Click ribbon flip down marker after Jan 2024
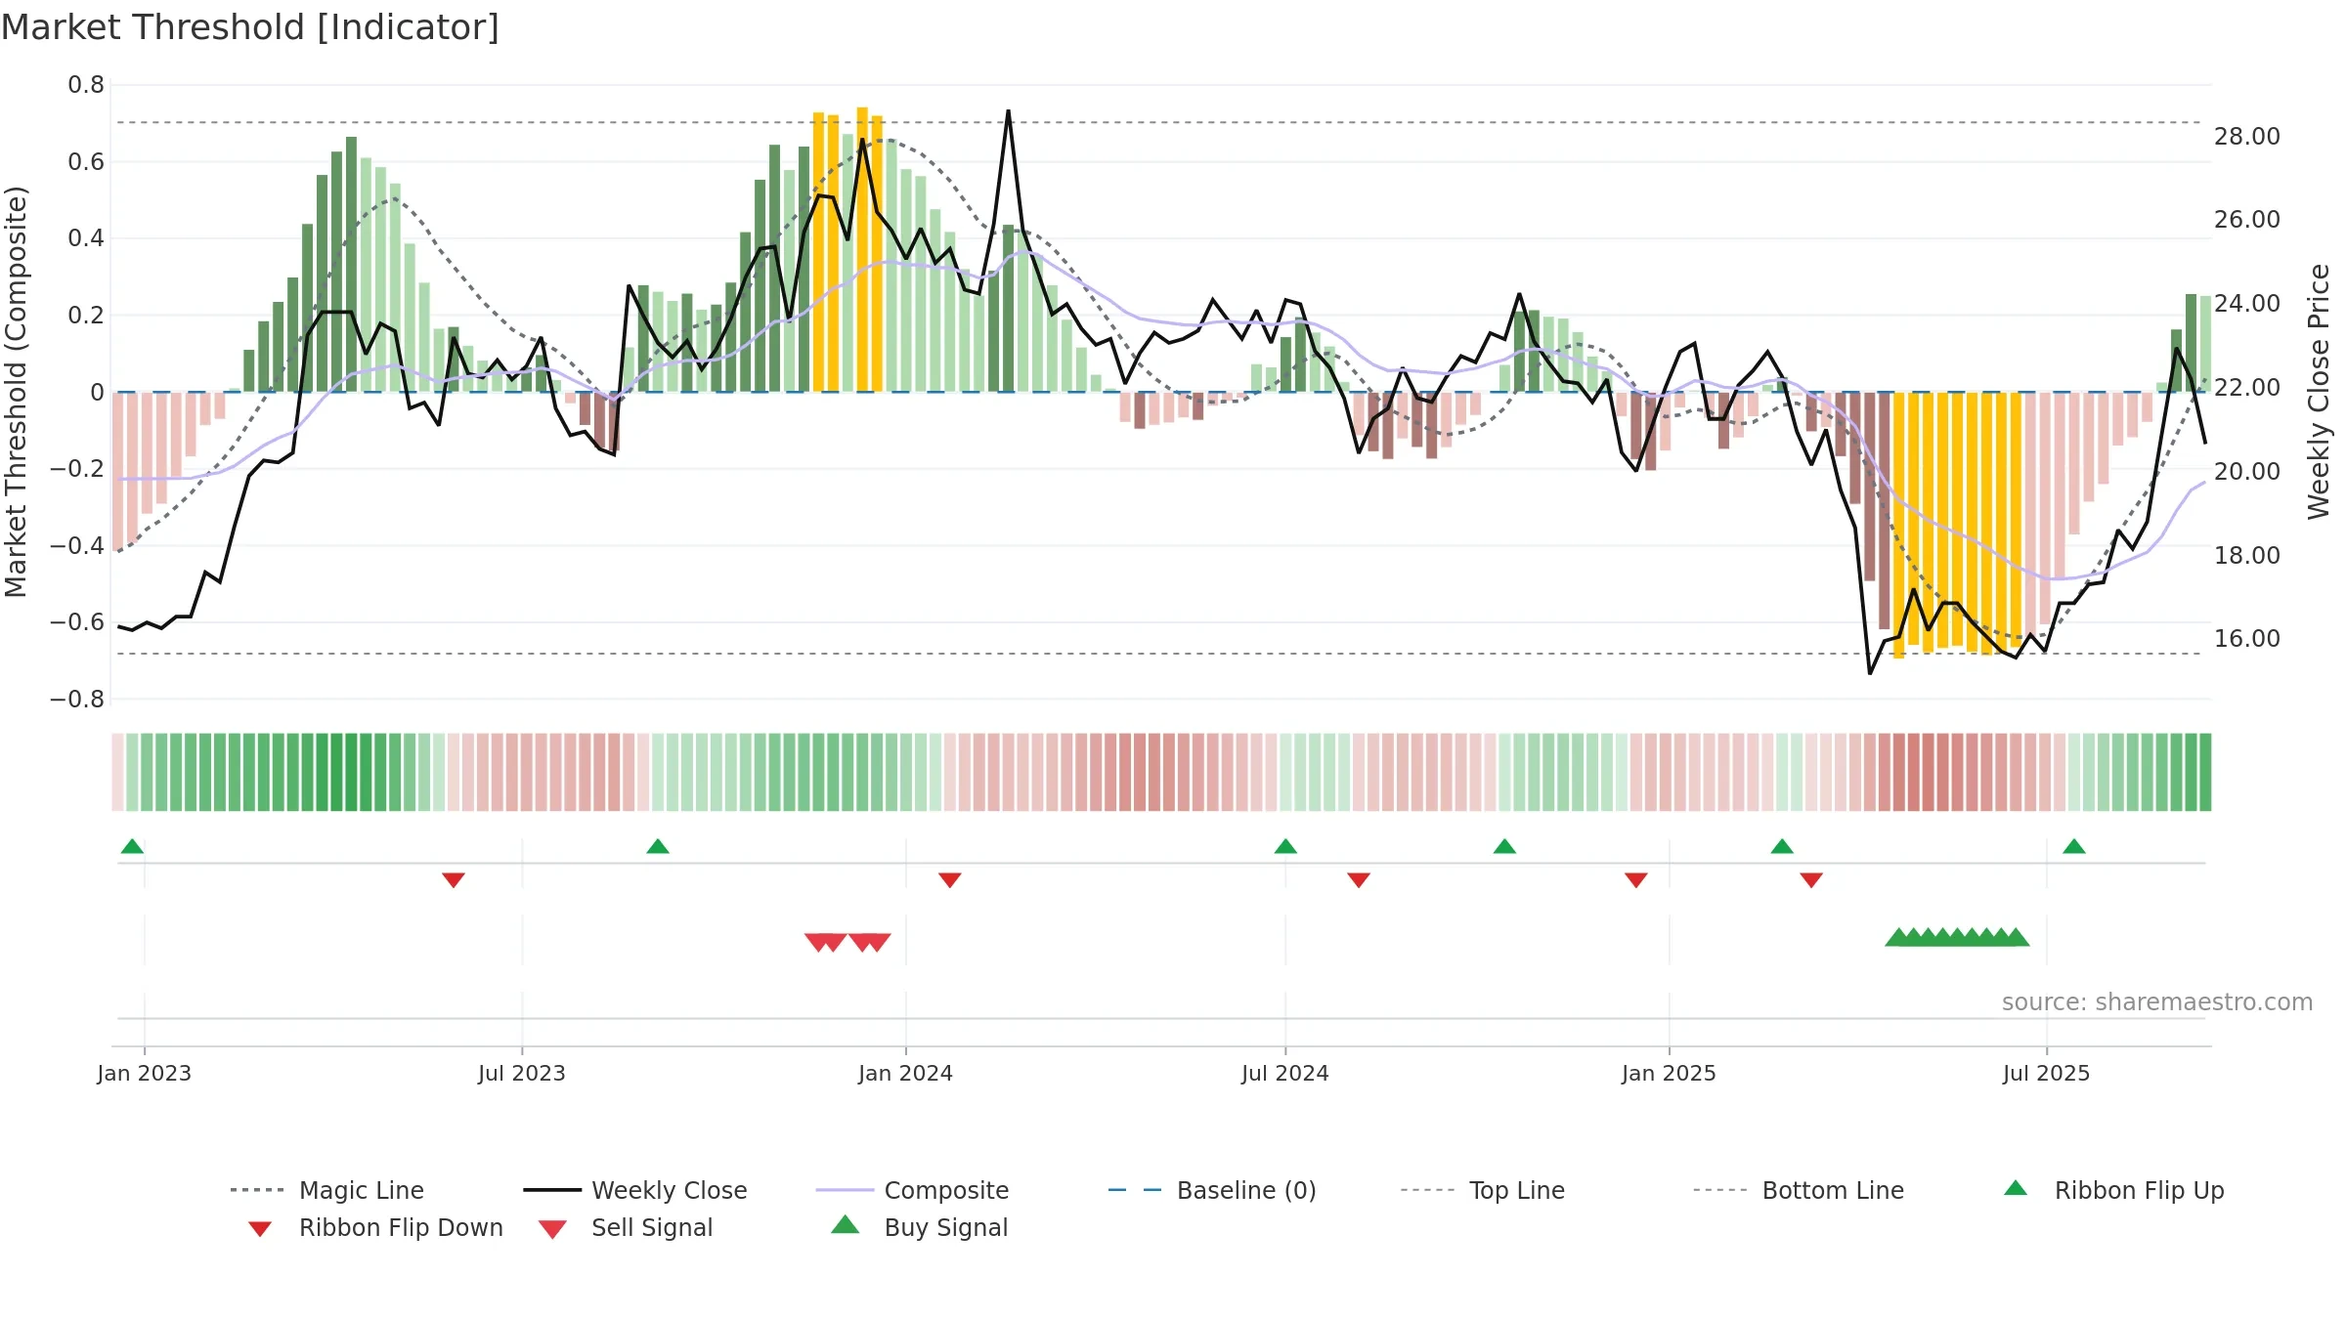This screenshot has height=1319, width=2346. click(950, 880)
